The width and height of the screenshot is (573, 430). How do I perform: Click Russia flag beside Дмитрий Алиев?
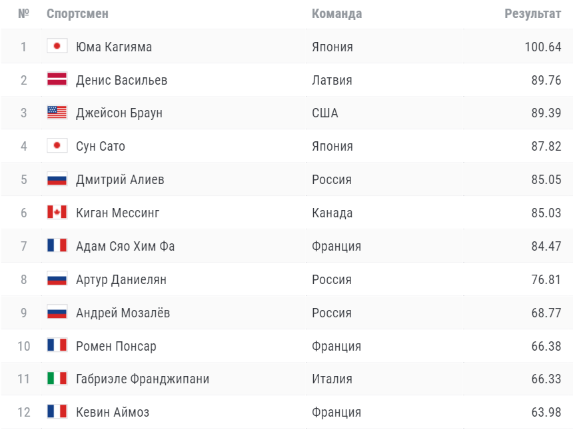57,179
